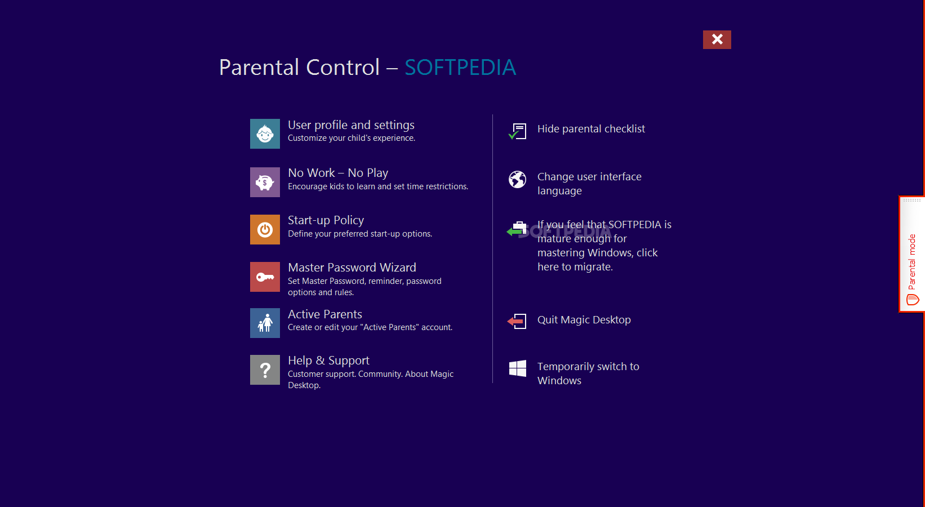This screenshot has height=507, width=925.
Task: Click the baby face User profile icon
Action: point(265,134)
